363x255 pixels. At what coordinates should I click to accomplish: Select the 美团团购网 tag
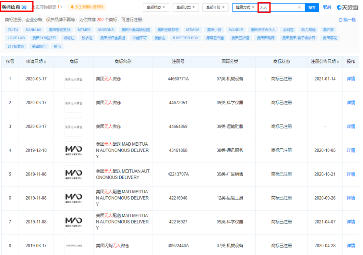(x=266, y=38)
